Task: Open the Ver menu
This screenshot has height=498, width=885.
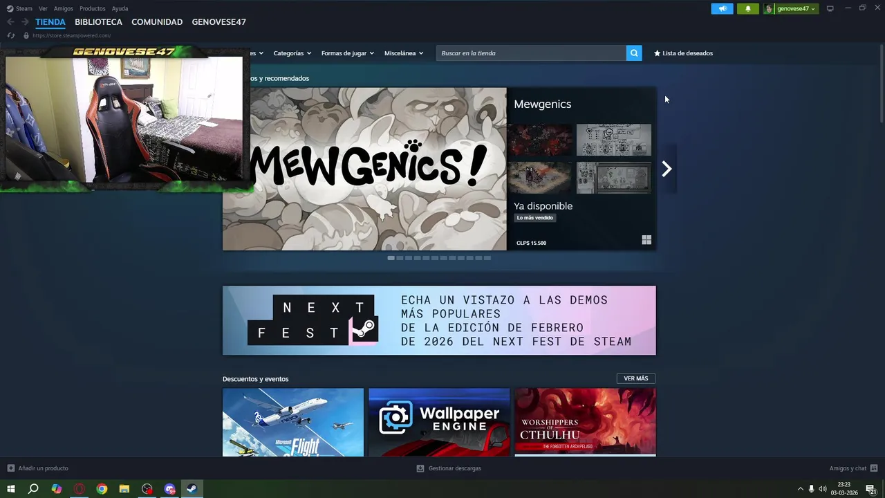Action: 43,9
